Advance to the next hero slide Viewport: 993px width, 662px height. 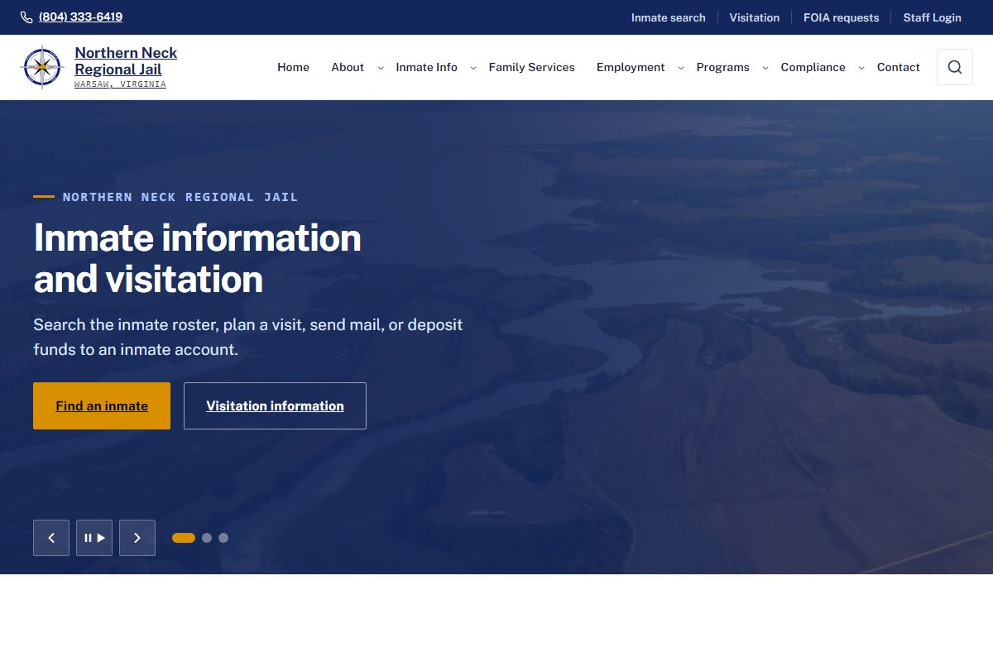coord(137,538)
